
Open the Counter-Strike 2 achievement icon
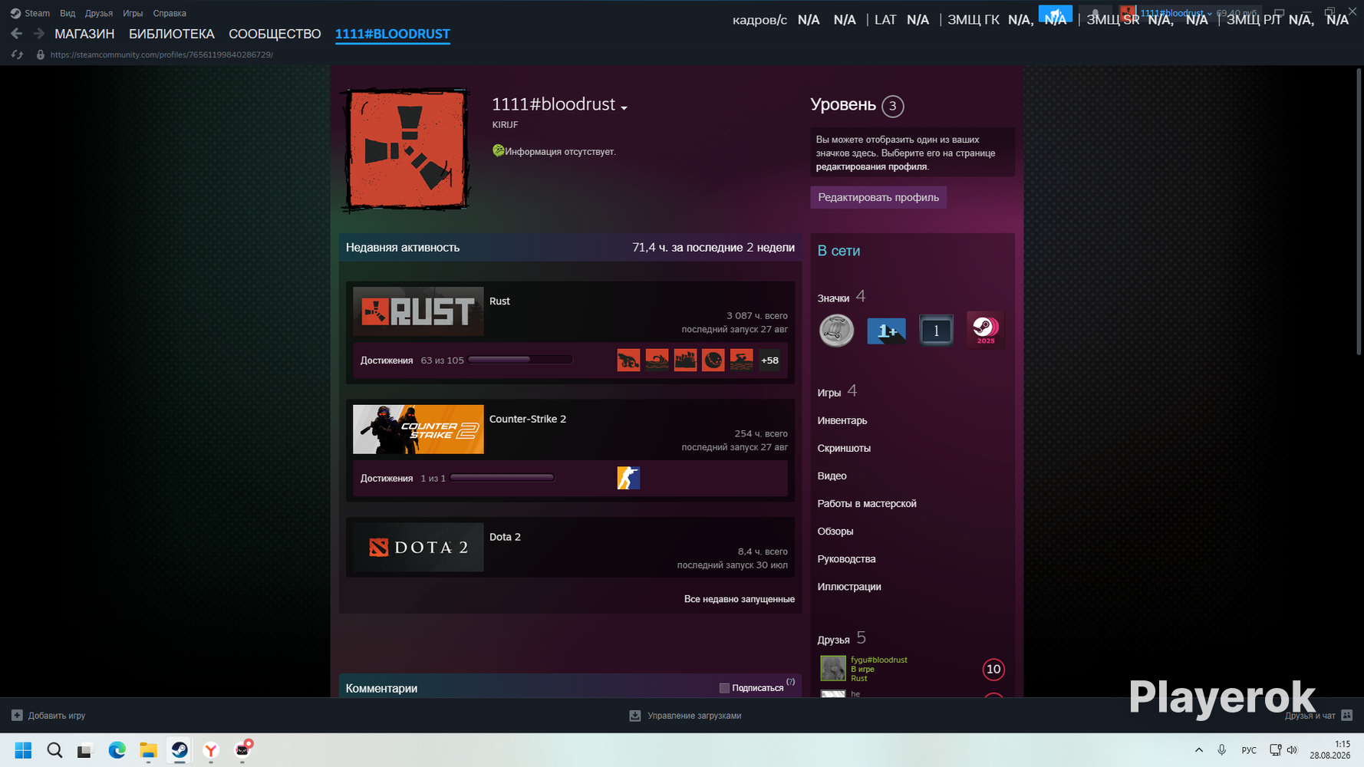[628, 478]
